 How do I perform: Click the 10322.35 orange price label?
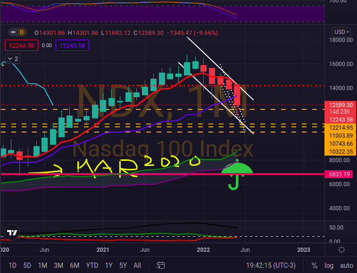(x=340, y=152)
